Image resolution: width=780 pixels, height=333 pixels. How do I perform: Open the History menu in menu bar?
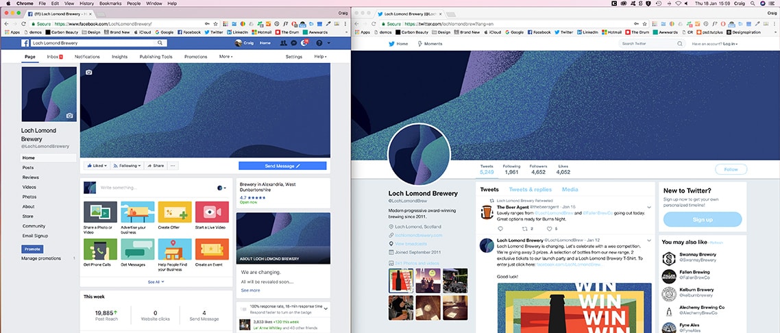86,3
